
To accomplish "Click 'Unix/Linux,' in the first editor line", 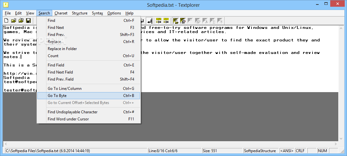I will tap(298, 28).
